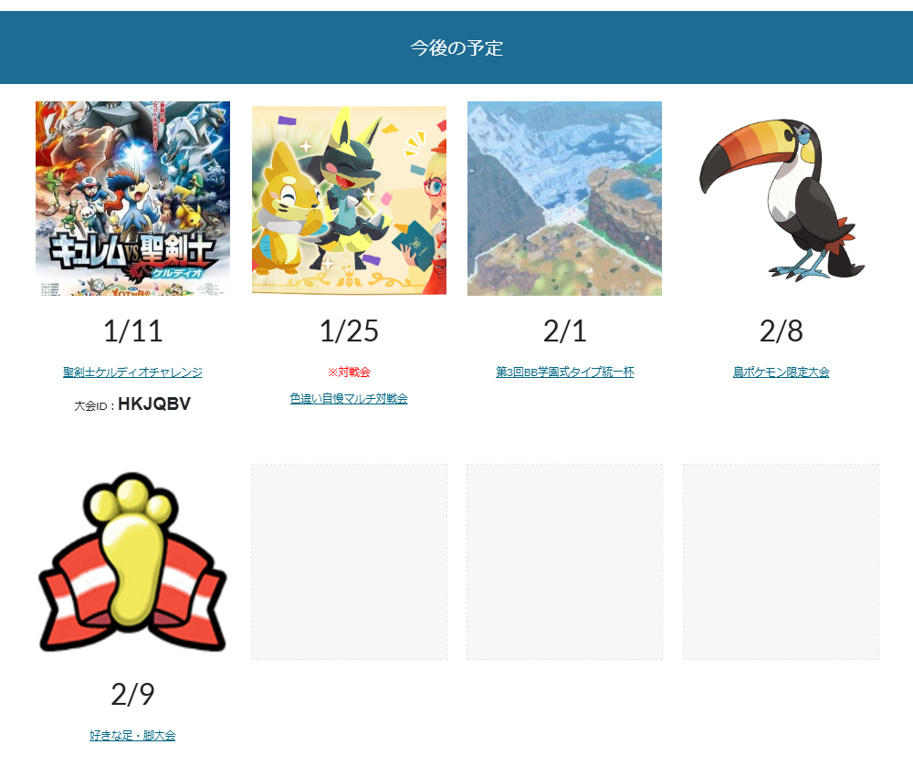Click the tournament ID HKJQBV text
Viewport: 913px width, 776px height.
coord(154,404)
